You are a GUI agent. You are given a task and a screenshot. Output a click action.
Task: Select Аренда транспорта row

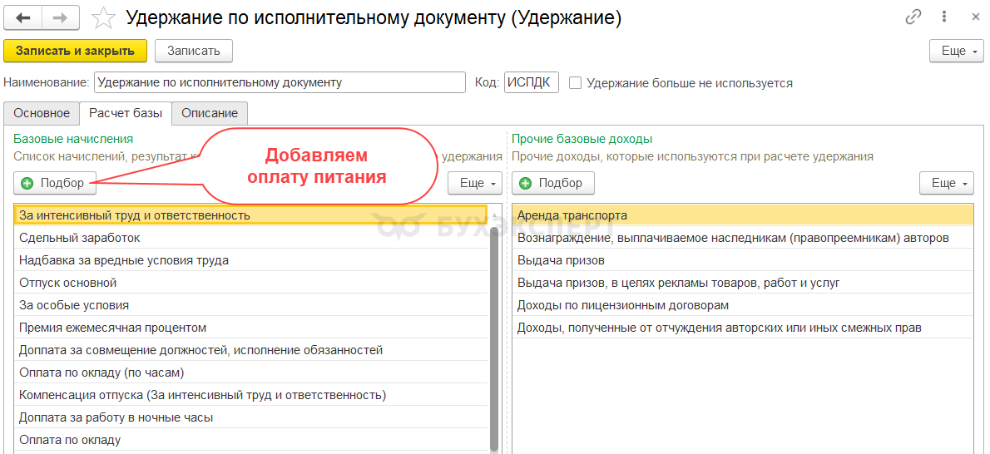tap(742, 215)
